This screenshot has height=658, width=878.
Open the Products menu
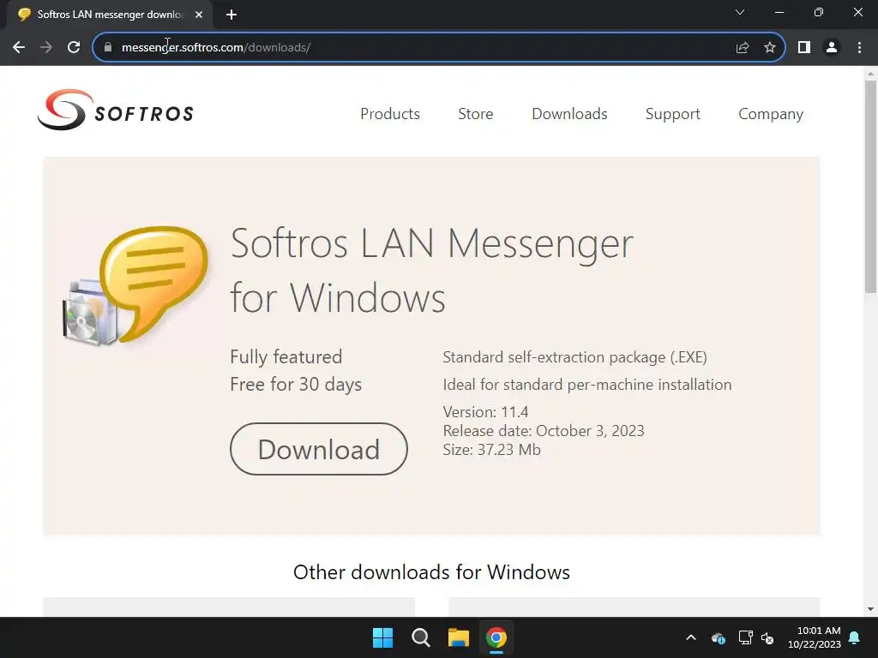390,114
